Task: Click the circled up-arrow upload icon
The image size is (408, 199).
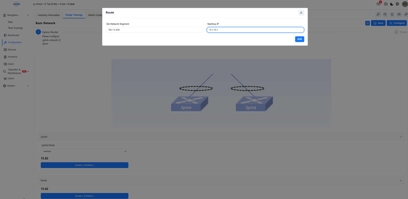Action: point(385,14)
